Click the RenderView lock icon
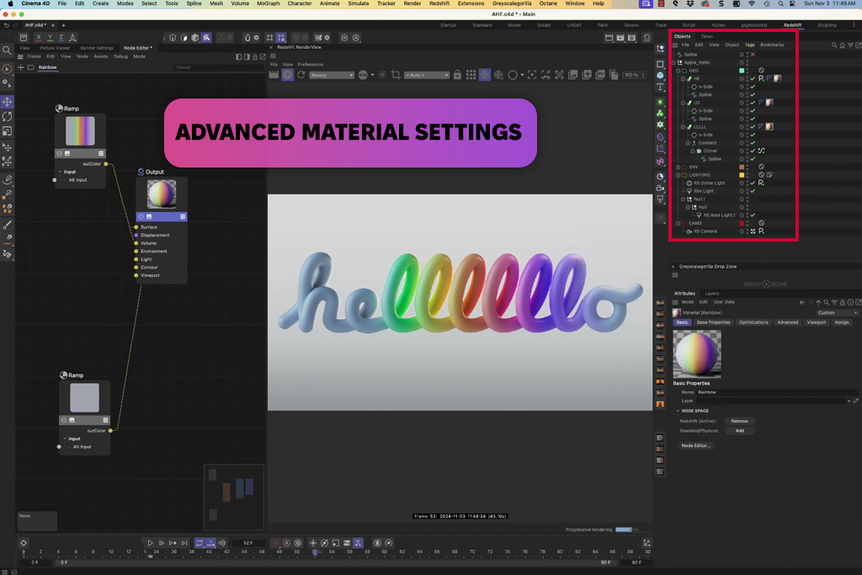This screenshot has width=862, height=575. point(457,75)
